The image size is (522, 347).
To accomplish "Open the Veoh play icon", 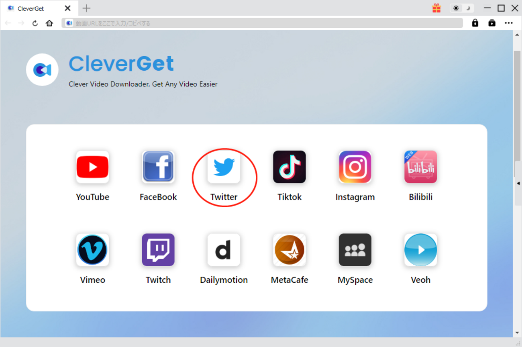I will tap(420, 250).
